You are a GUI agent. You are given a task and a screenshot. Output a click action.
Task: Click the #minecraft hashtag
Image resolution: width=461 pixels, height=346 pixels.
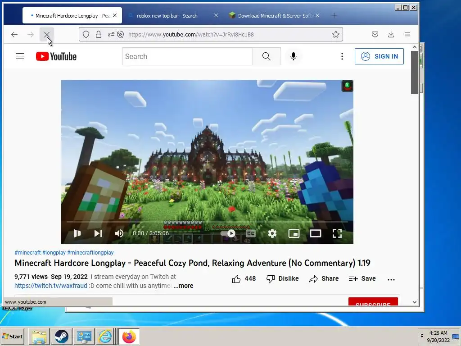point(27,252)
